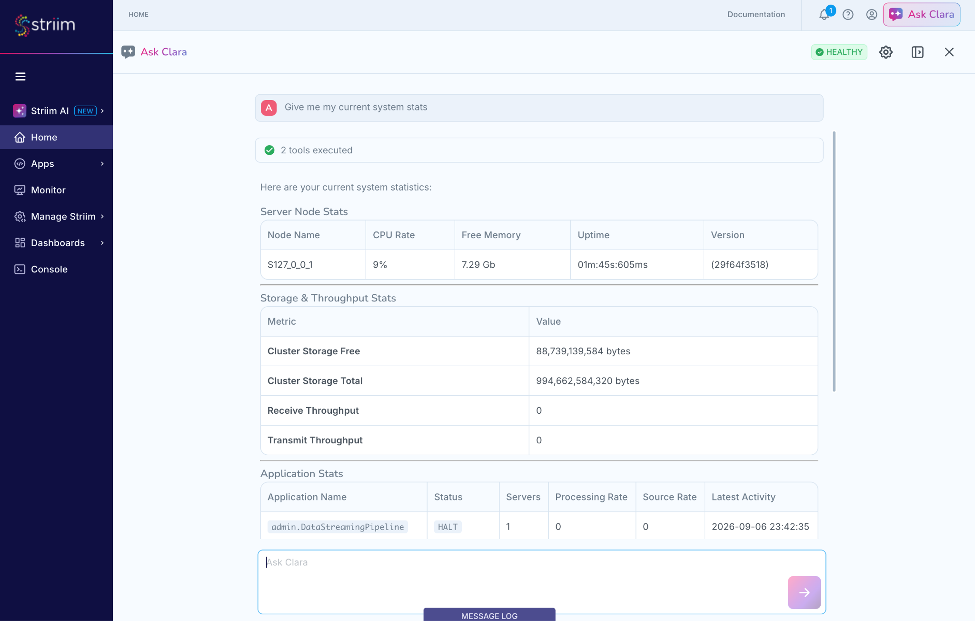Viewport: 975px width, 621px height.
Task: Click the Ask Clara chat icon in header
Action: click(x=128, y=52)
